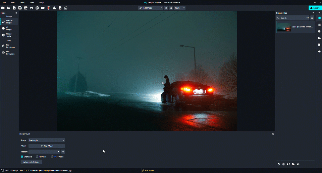Select the Standard radio button

tap(22, 157)
